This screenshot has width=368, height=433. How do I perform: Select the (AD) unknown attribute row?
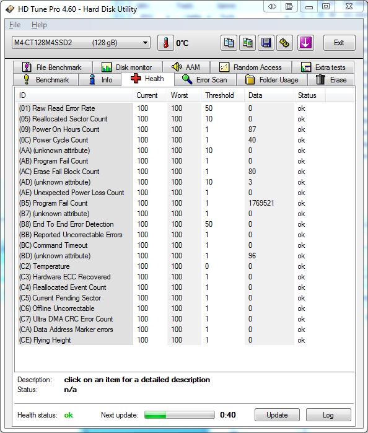pos(172,182)
